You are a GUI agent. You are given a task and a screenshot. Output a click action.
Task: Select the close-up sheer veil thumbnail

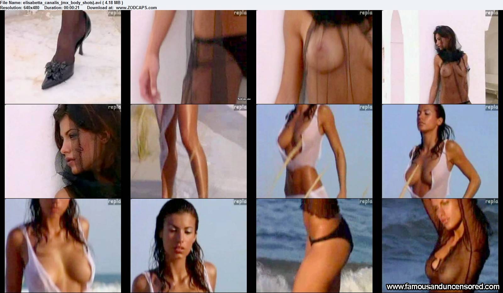click(314, 57)
